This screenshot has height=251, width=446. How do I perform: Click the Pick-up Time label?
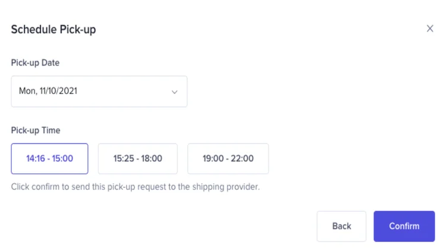(36, 130)
